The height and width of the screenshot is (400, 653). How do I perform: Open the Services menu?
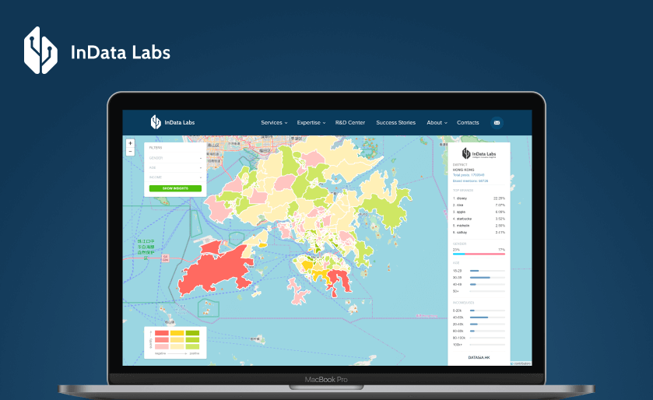pos(273,122)
